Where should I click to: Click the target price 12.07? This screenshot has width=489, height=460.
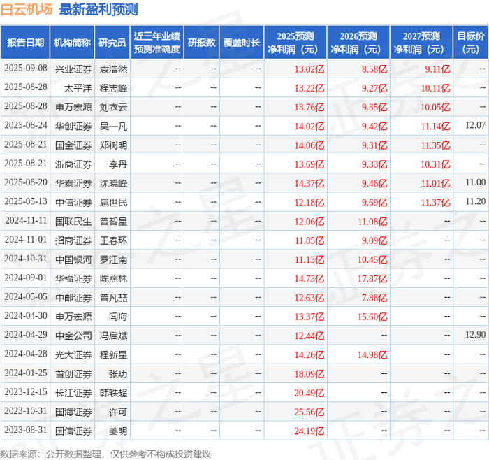click(x=475, y=125)
